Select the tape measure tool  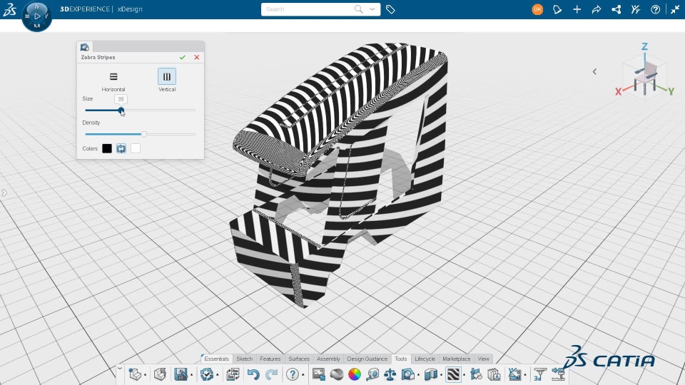372,374
